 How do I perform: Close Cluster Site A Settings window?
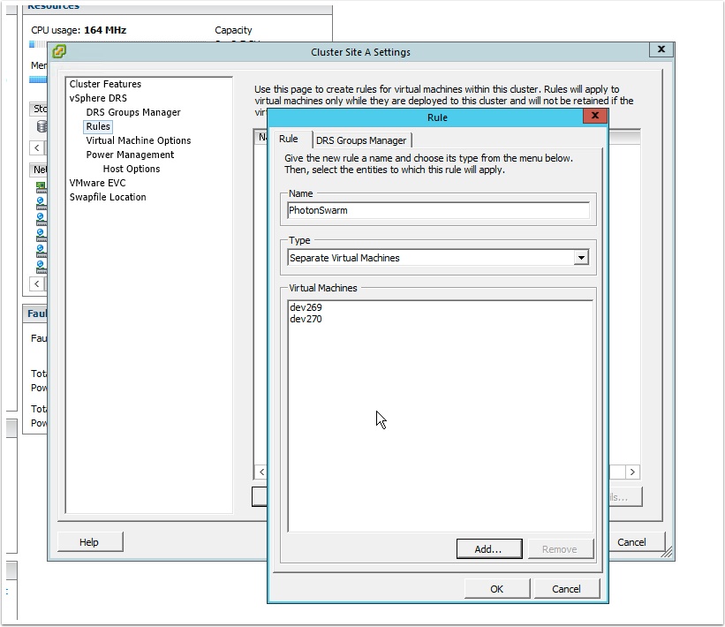tap(661, 49)
